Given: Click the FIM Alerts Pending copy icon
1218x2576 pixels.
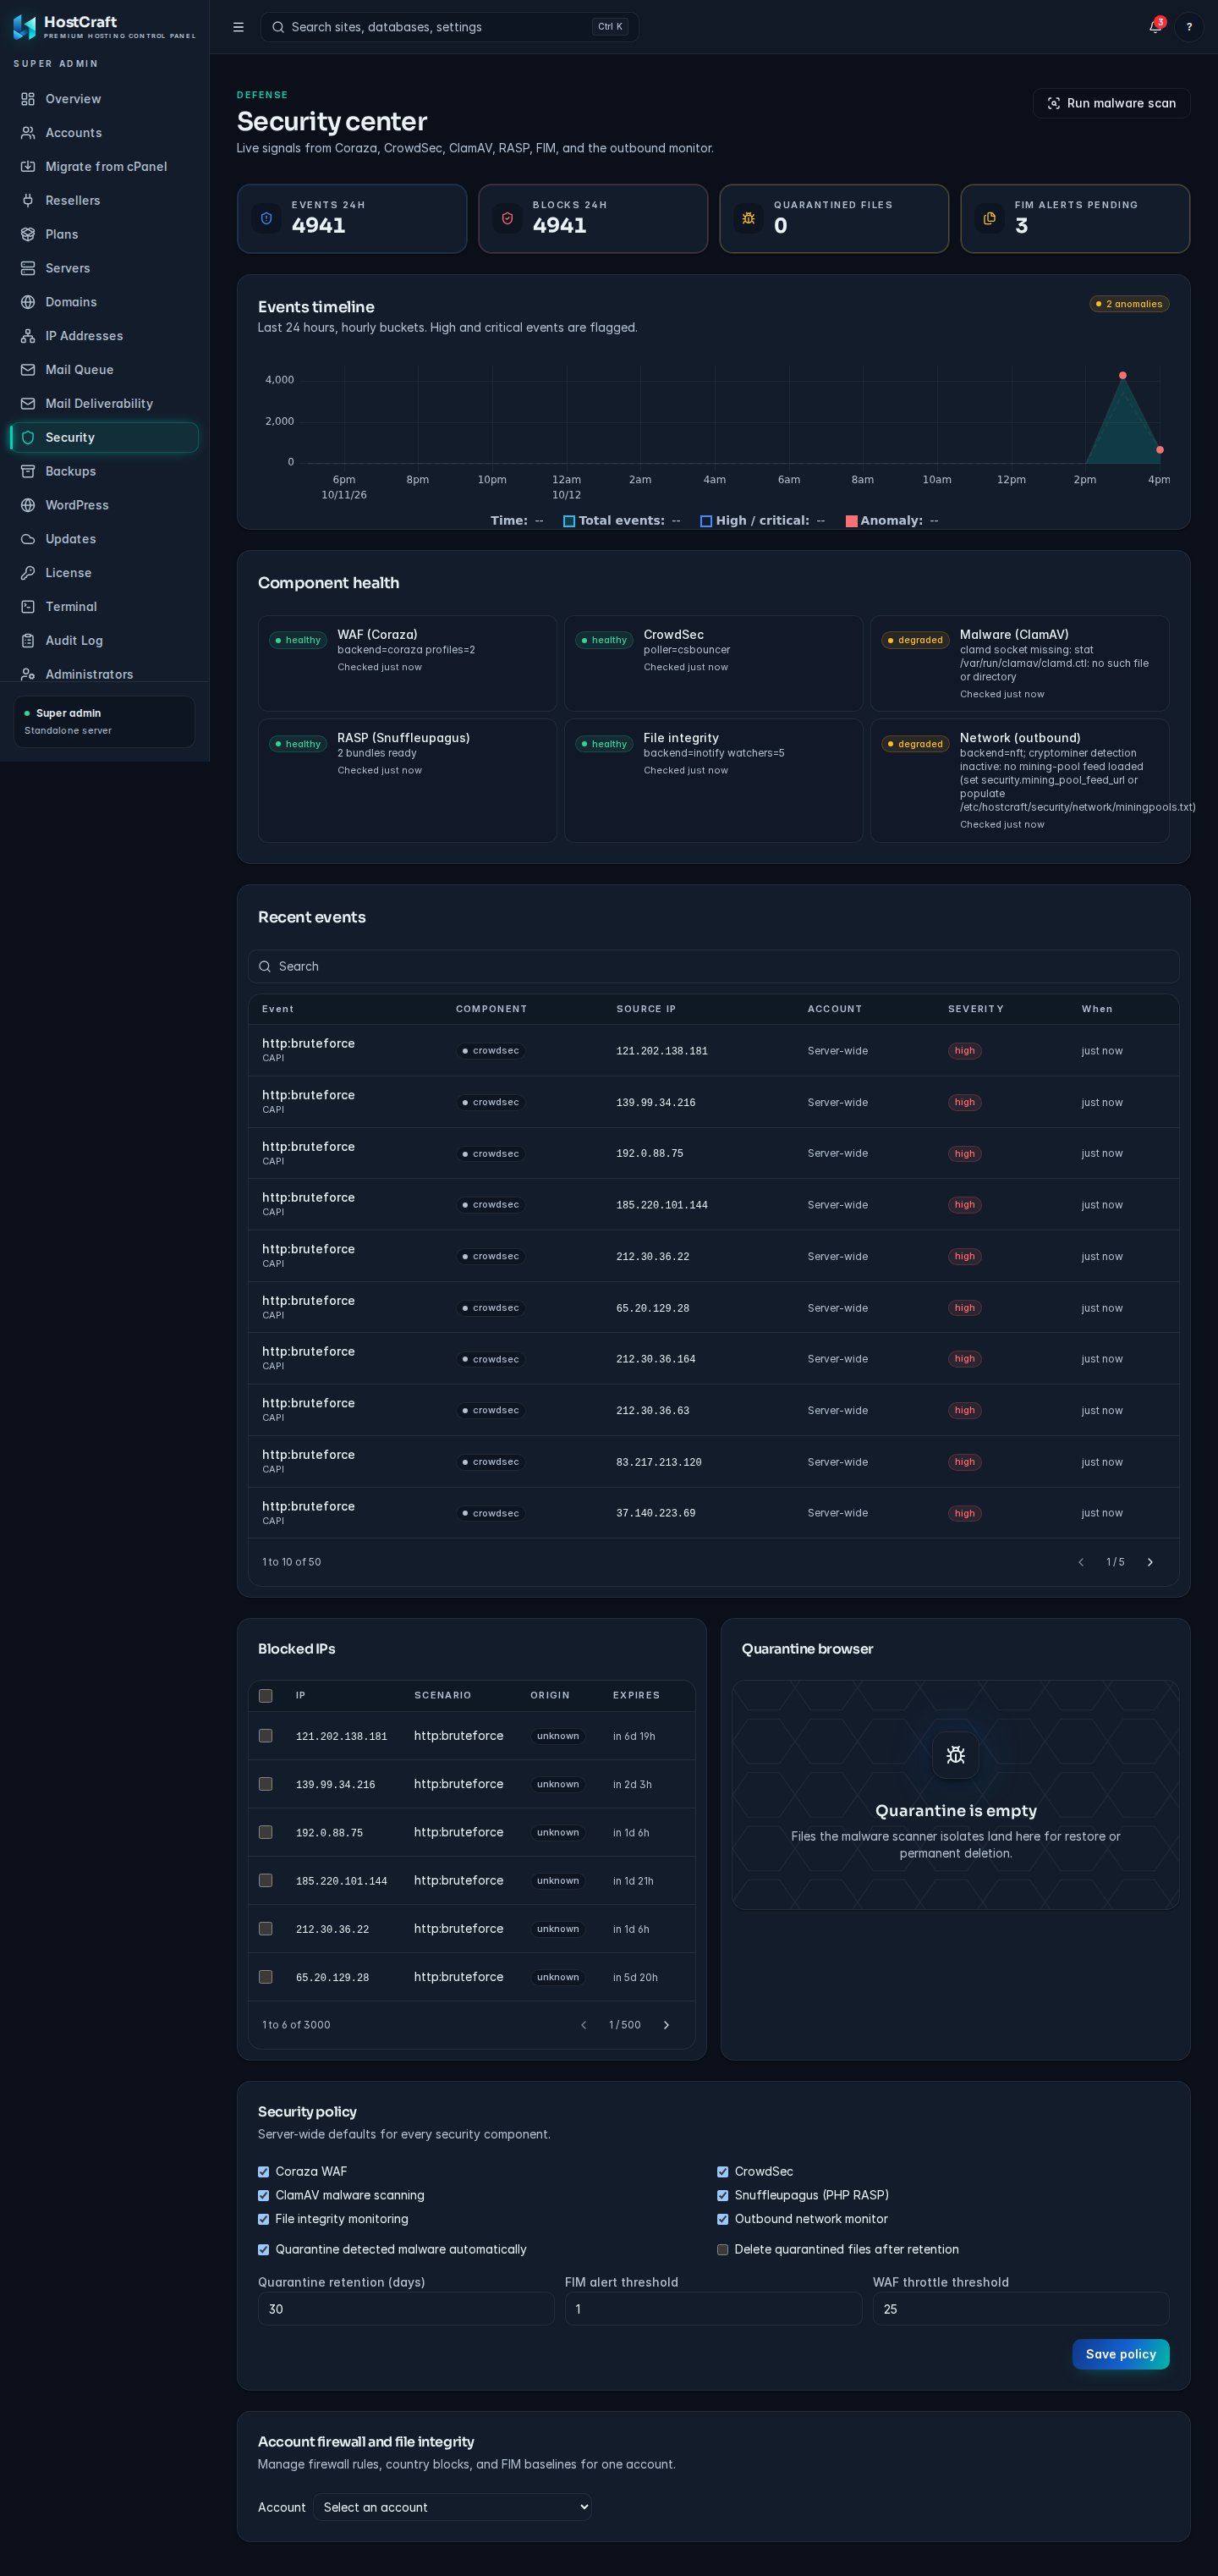Looking at the screenshot, I should [x=989, y=218].
